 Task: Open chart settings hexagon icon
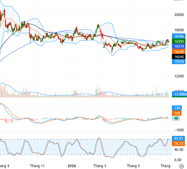[181, 166]
